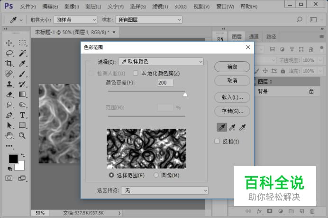This screenshot has height=218, width=328.
Task: Select the Gradient tool
Action: [22, 95]
